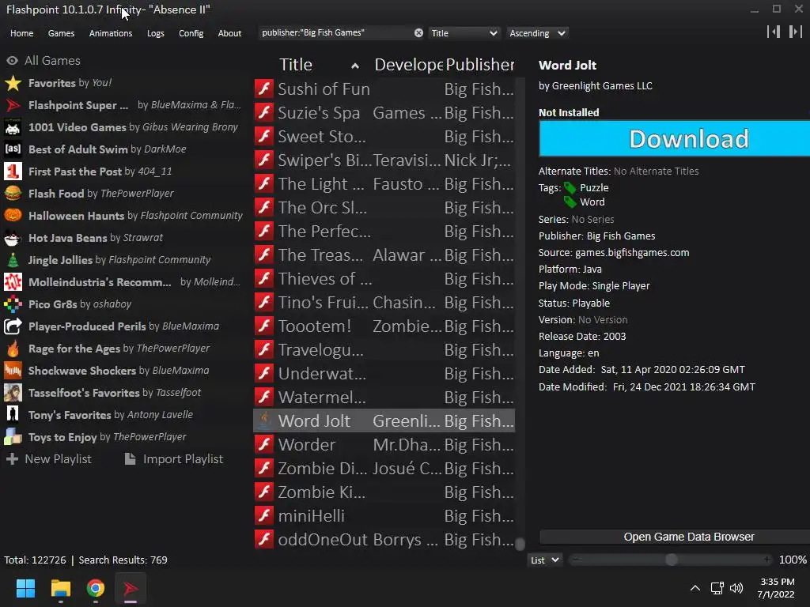Screen dimensions: 810x607
Task: Select the Jingle Jollies tree icon
Action: pyautogui.click(x=13, y=260)
